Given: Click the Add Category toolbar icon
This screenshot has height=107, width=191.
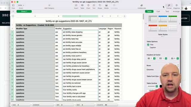Looking at the screenshot, I should point(49,5).
